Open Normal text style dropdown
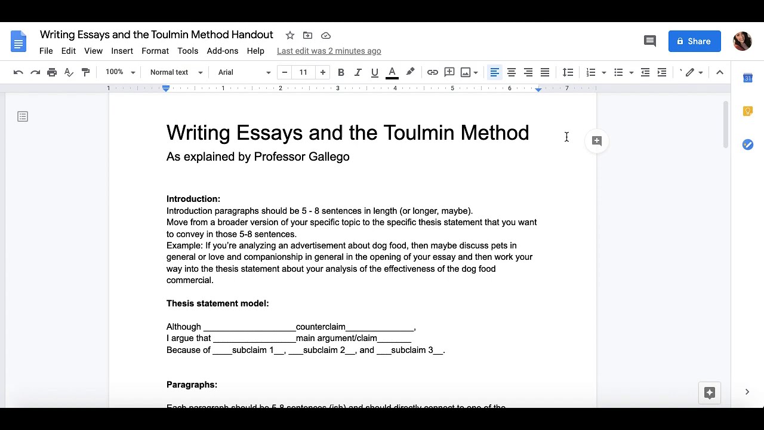Image resolution: width=764 pixels, height=430 pixels. tap(176, 72)
